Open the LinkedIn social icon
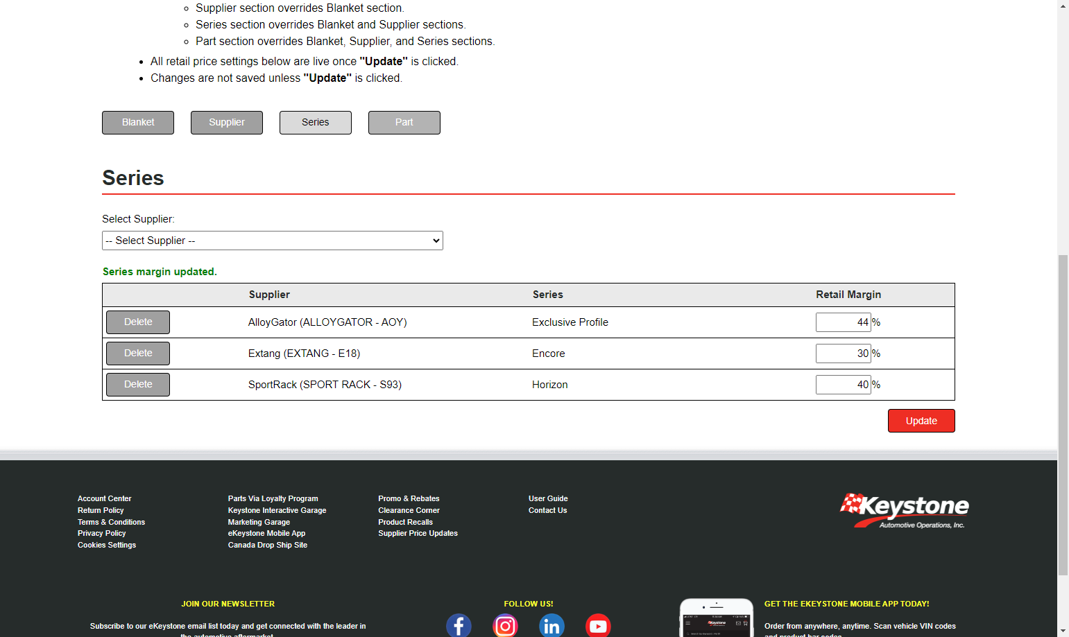The height and width of the screenshot is (637, 1069). tap(551, 625)
